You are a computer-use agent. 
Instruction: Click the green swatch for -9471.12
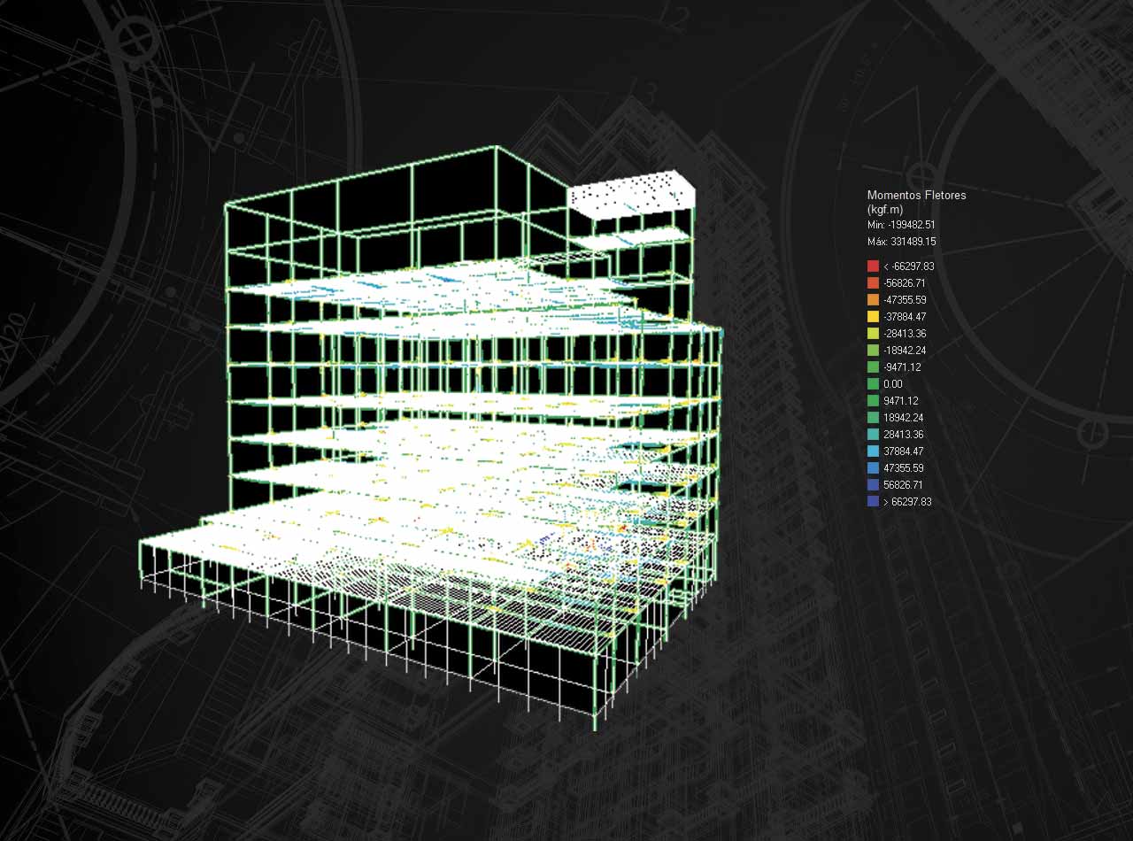point(873,367)
